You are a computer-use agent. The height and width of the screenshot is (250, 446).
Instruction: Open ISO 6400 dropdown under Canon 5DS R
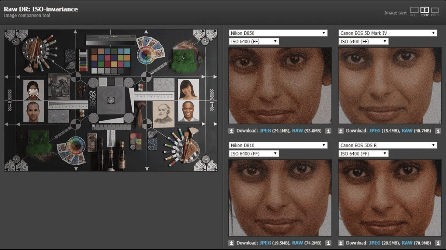click(x=363, y=154)
